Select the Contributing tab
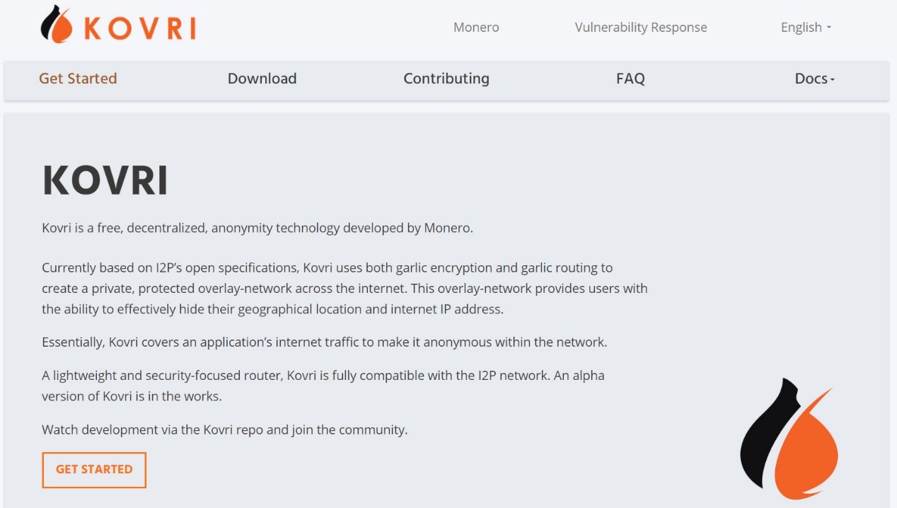This screenshot has width=897, height=508. click(446, 79)
